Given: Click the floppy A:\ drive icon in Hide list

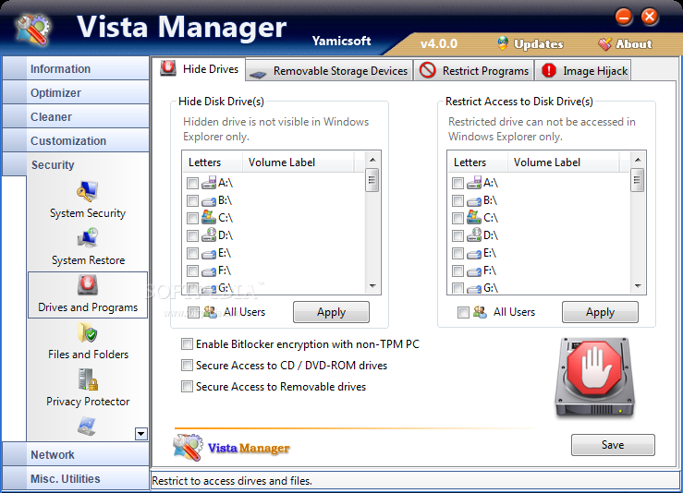Looking at the screenshot, I should pyautogui.click(x=209, y=183).
